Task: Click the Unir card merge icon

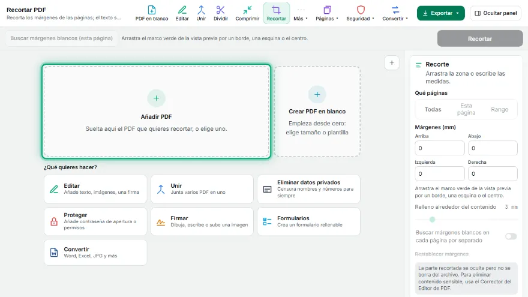Action: coord(161,189)
